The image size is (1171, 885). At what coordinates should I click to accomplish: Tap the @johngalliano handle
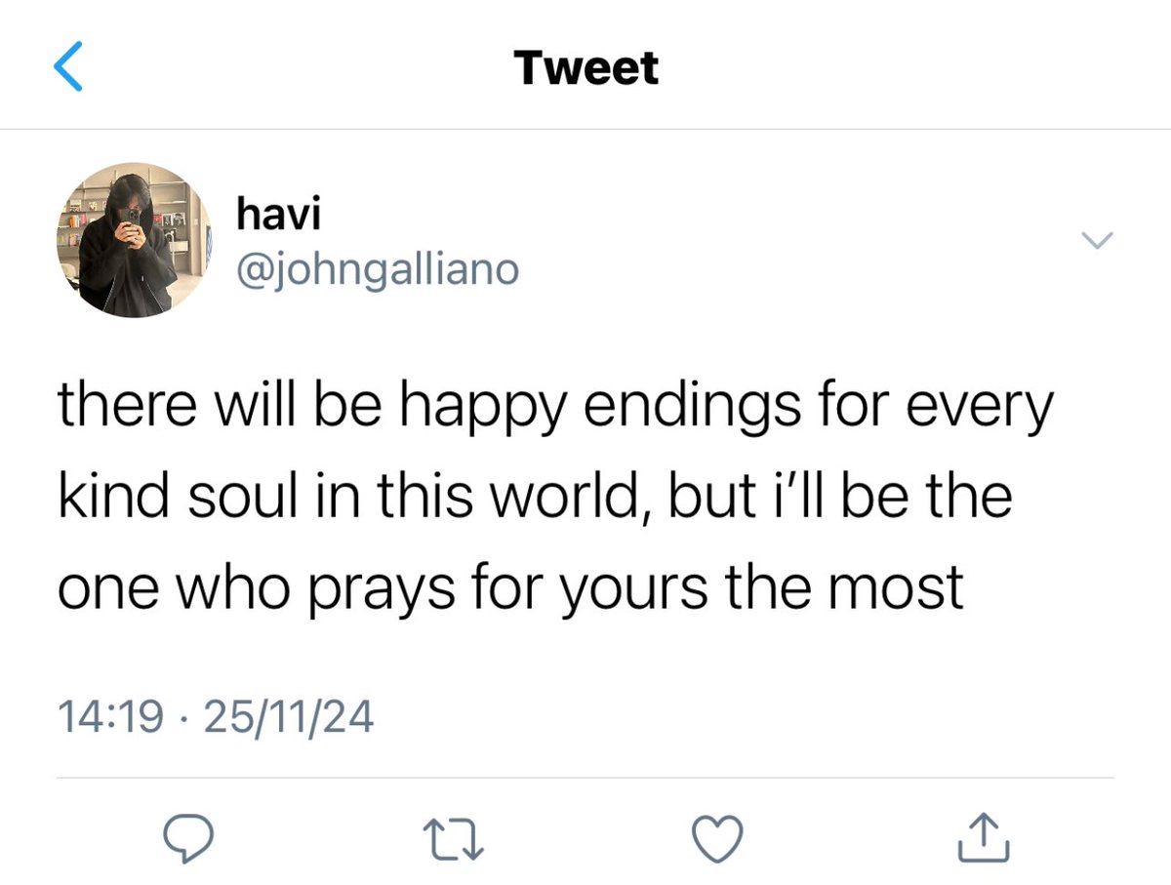point(378,269)
